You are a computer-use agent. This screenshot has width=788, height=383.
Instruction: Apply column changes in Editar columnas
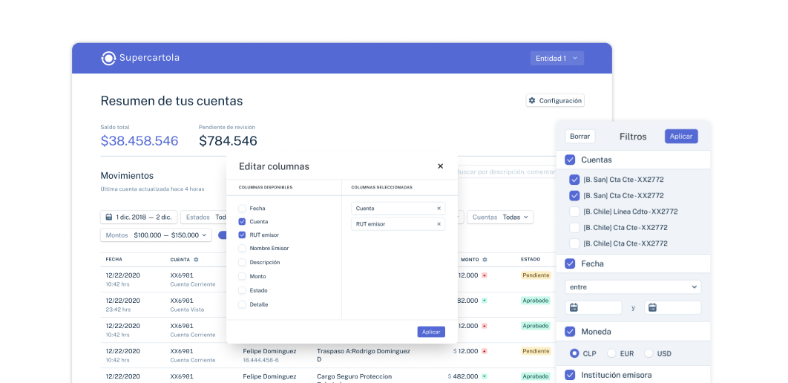431,332
